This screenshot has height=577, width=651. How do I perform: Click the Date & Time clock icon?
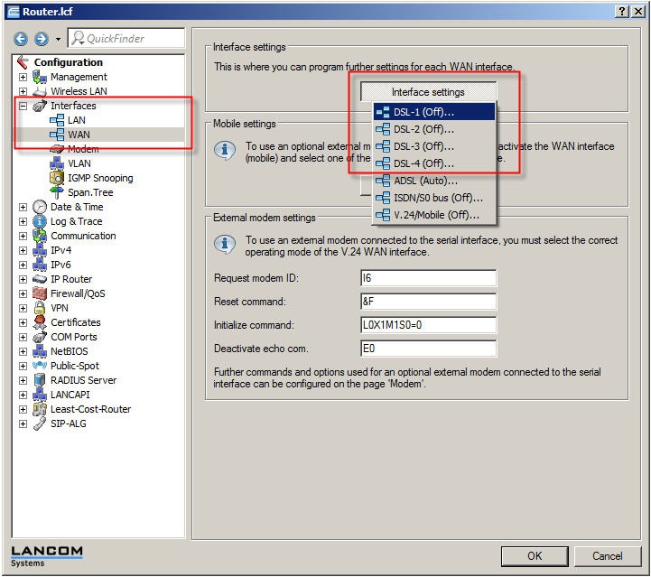(40, 207)
